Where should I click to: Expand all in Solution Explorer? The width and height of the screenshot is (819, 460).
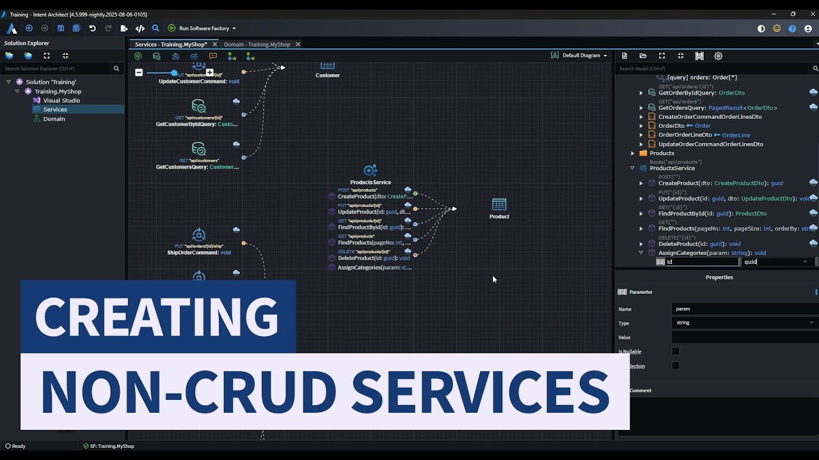47,56
